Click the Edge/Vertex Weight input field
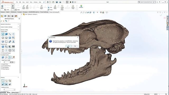Screen dimensions: 169x95 (x=7, y=62)
